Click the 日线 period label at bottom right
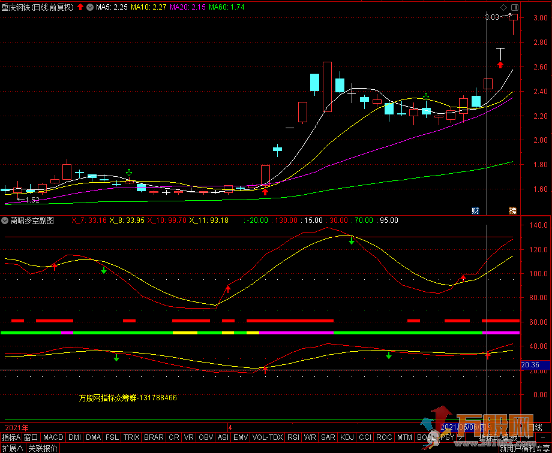552x453 pixels. (x=535, y=427)
